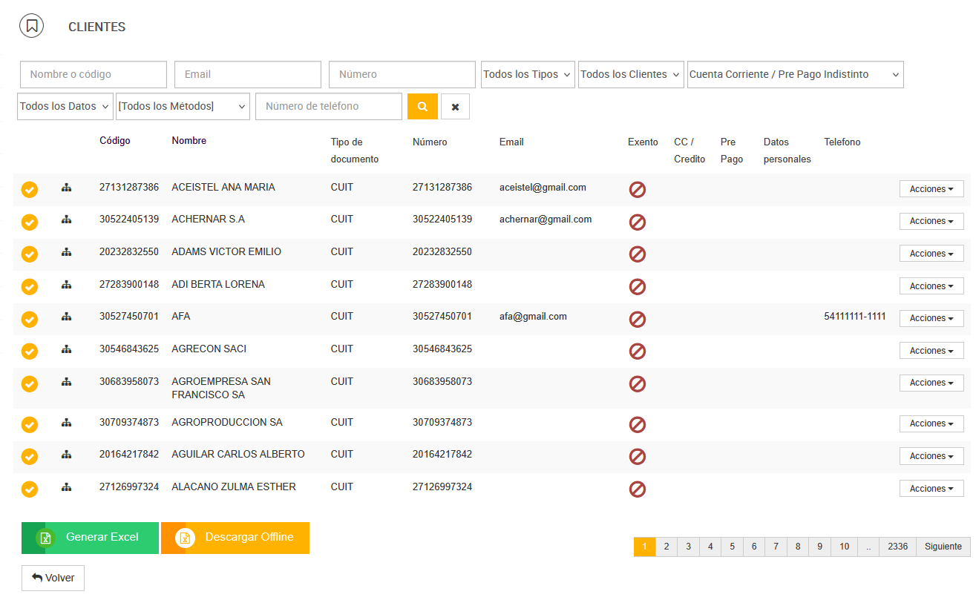Click hierarchy icon for ALACANO ZULMA ESTHER

[66, 487]
